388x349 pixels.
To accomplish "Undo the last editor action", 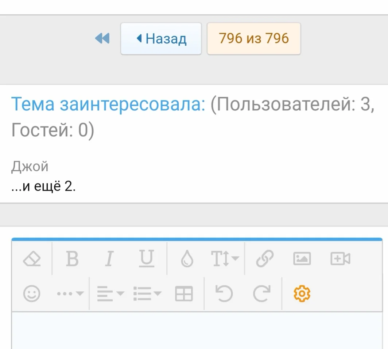I will pyautogui.click(x=224, y=292).
